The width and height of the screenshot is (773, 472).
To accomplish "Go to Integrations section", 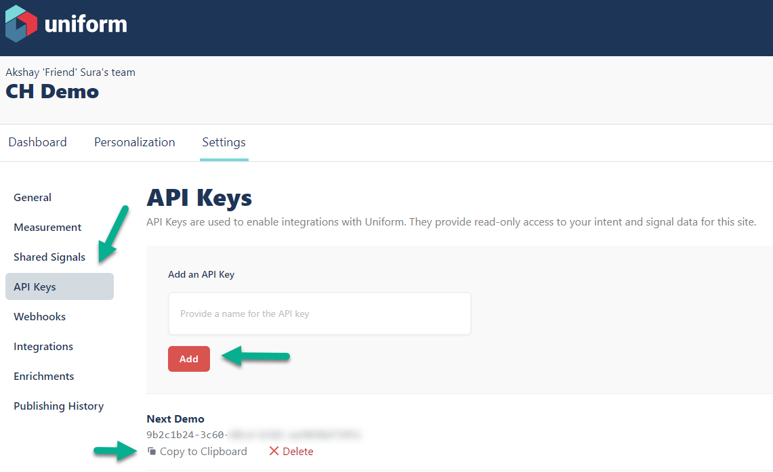I will tap(43, 346).
